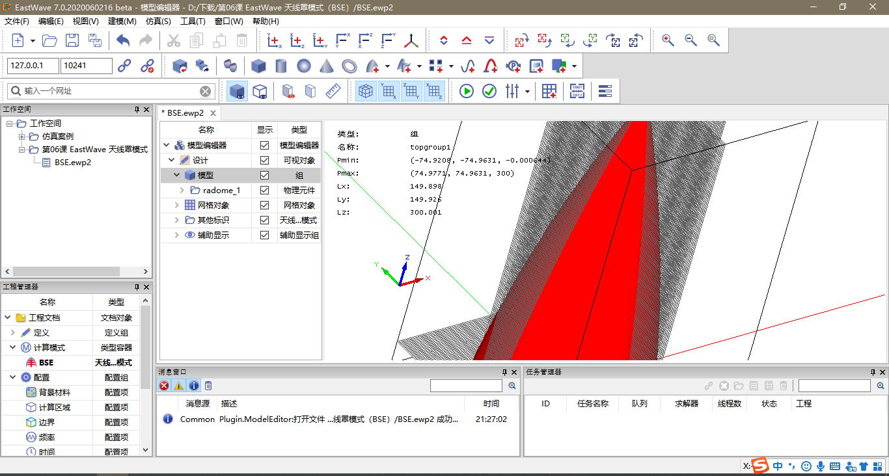Screen dimensions: 889x476
Task: Toggle display checkbox for 网格对象 row
Action: [x=264, y=205]
